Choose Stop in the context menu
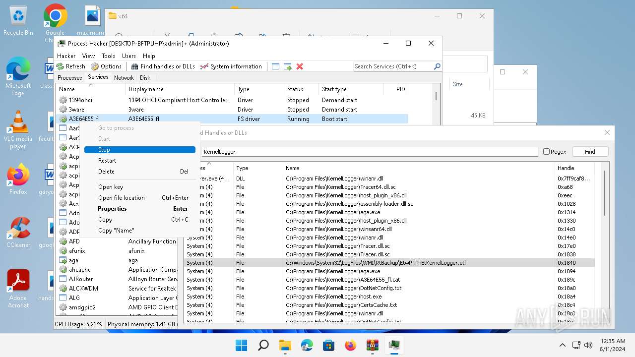Viewport: 635px width, 357px height. coord(140,150)
